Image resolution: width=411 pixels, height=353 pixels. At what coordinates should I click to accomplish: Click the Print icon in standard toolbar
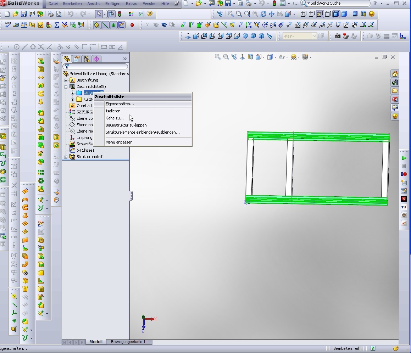point(51,14)
